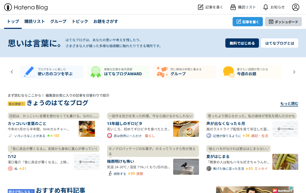Show previous carousel items with left chevron
Viewport: 306px width, 193px height.
[x=12, y=72]
